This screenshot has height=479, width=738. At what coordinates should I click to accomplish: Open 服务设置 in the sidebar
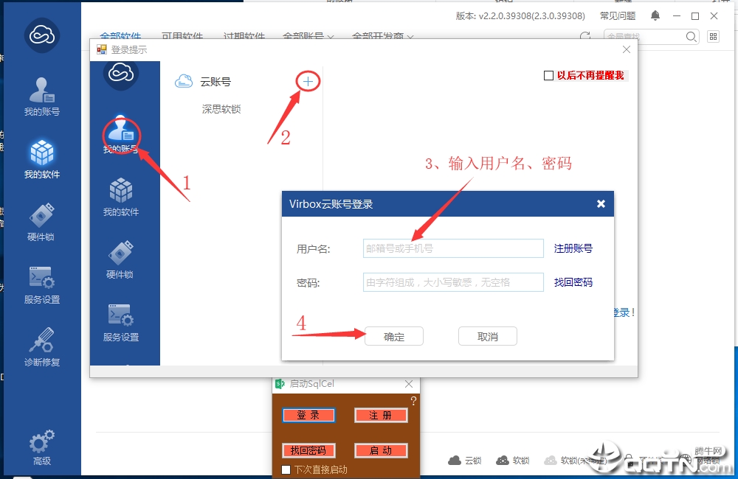(42, 284)
